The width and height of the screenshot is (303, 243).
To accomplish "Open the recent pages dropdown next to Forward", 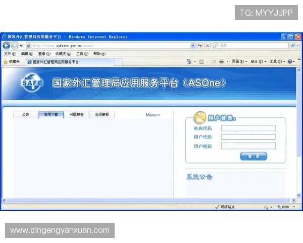I will point(21,46).
